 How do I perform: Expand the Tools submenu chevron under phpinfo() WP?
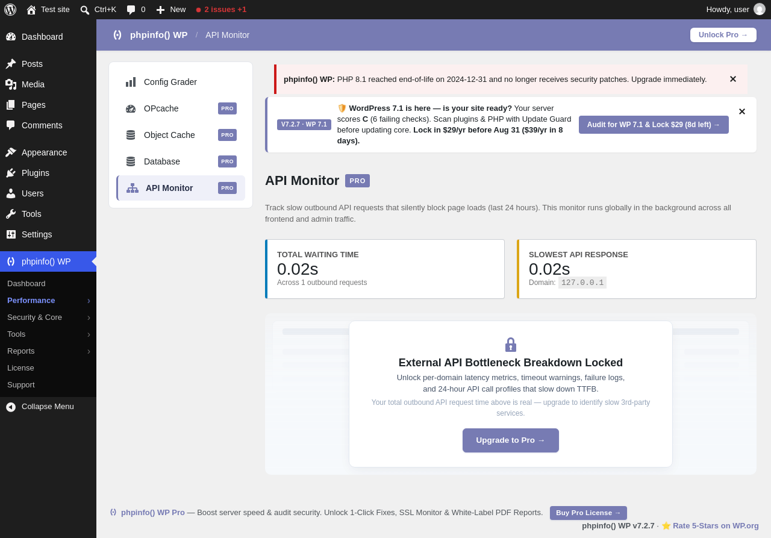coord(89,334)
